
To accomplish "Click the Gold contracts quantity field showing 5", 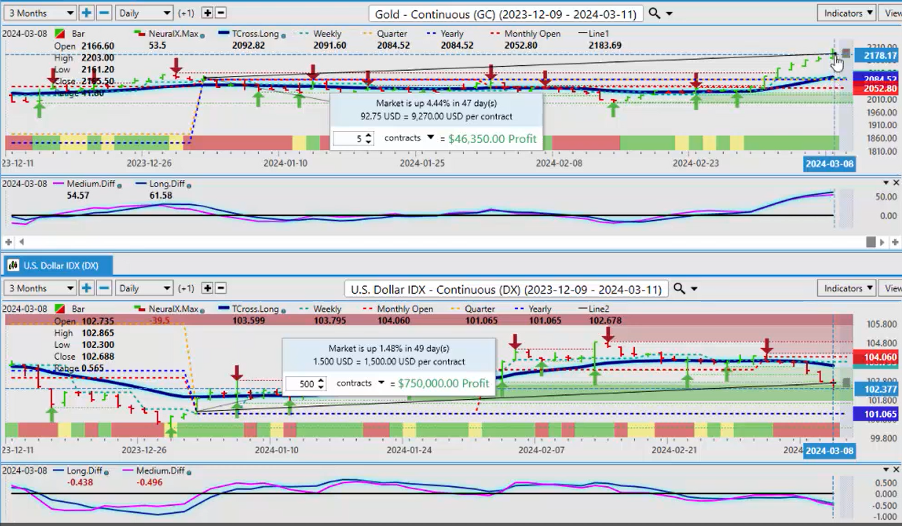I will (353, 139).
